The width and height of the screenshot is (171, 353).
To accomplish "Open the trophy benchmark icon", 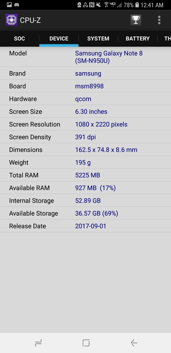I will pyautogui.click(x=136, y=20).
